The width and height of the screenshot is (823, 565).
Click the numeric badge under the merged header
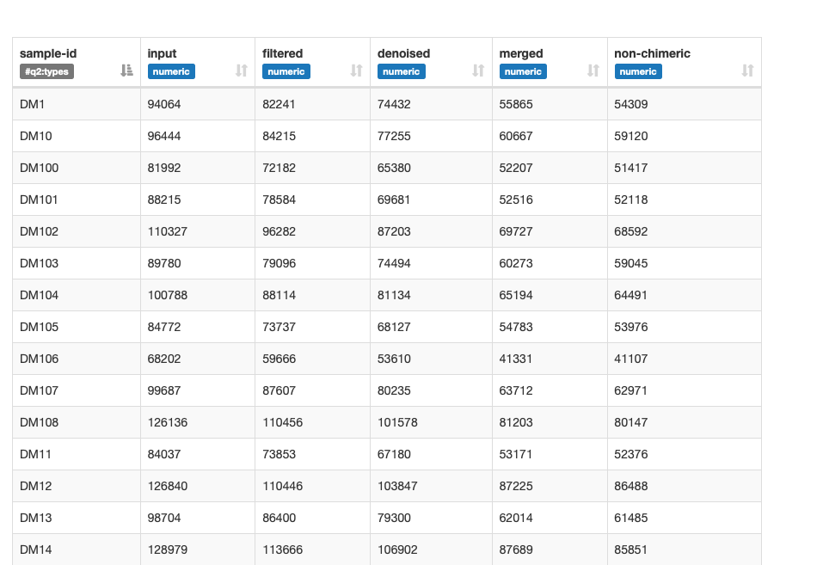point(523,71)
